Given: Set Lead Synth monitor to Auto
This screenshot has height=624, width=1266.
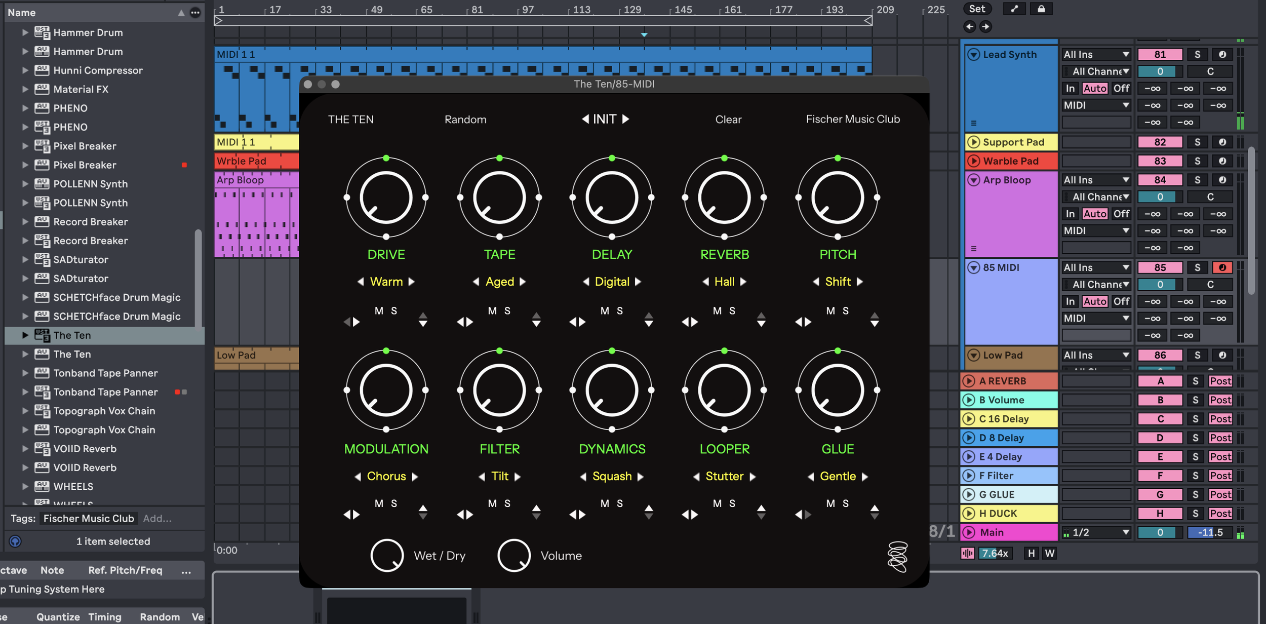Looking at the screenshot, I should [1094, 88].
